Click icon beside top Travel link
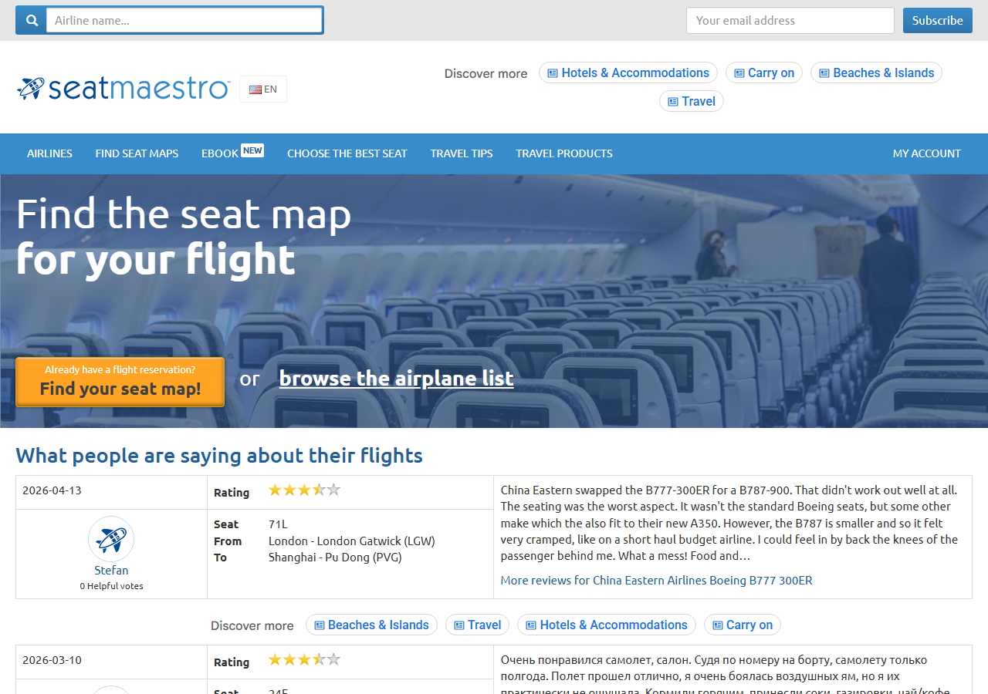Image resolution: width=988 pixels, height=694 pixels. (x=673, y=102)
